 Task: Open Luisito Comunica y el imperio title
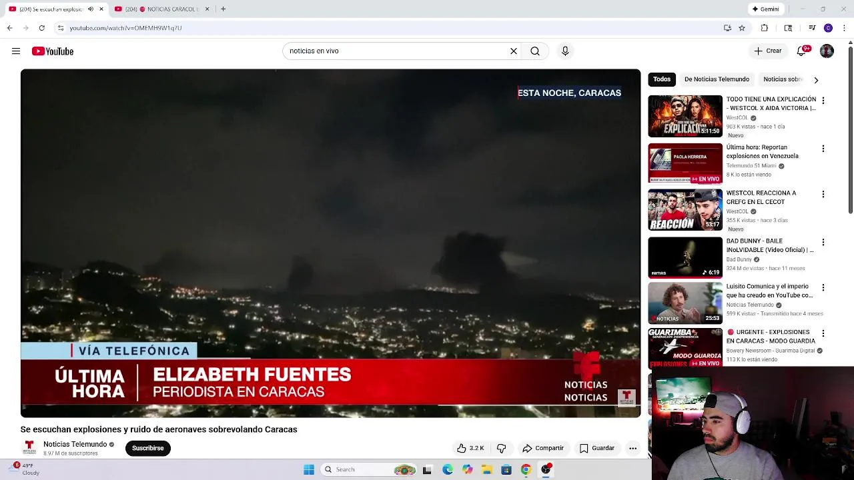(x=769, y=291)
